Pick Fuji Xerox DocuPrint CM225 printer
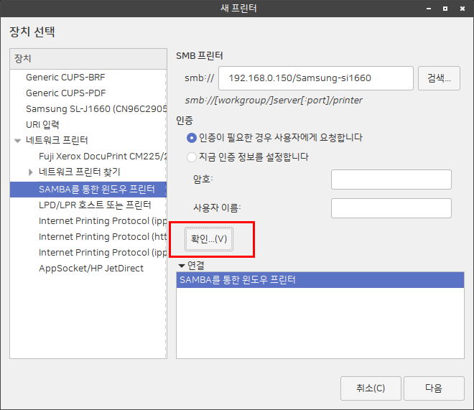The image size is (474, 410). pyautogui.click(x=101, y=156)
